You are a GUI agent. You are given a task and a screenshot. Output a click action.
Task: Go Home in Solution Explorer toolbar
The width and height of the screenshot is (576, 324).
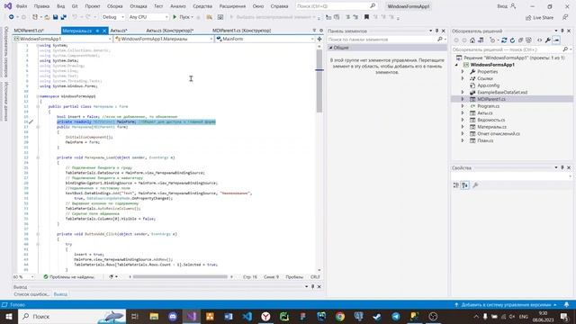[x=472, y=40]
